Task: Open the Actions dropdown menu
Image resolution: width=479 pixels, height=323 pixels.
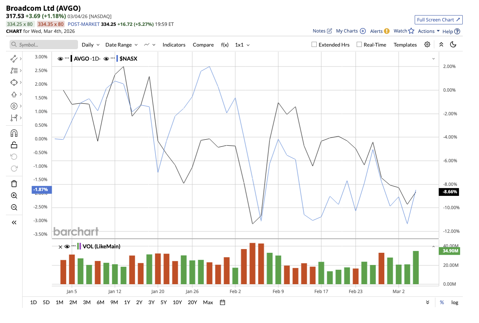Action: [429, 31]
